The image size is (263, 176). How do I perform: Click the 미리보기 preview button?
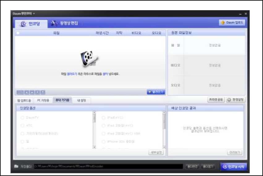coord(235,152)
